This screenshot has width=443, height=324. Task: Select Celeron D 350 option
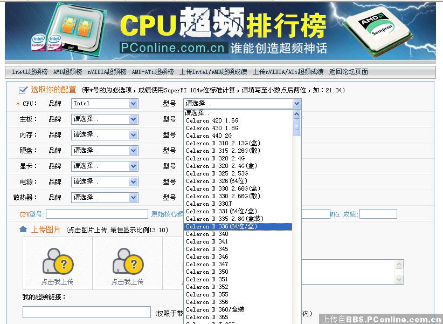[x=238, y=272]
